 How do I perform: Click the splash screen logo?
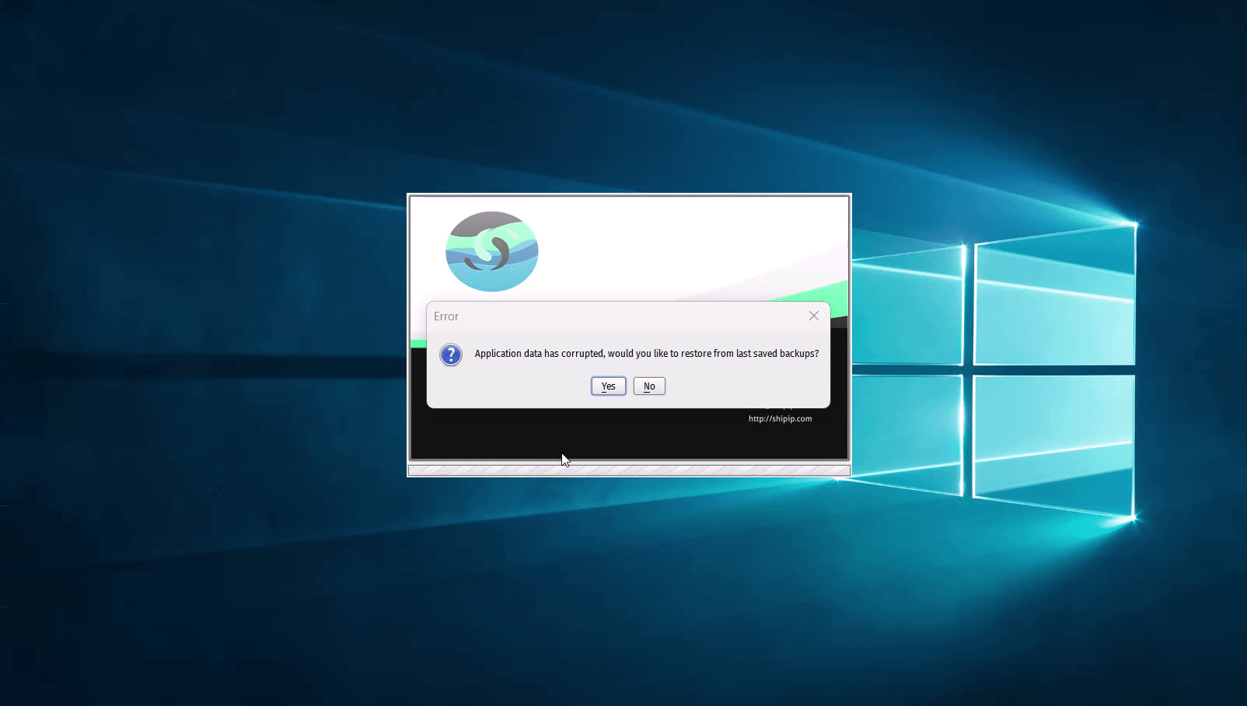(492, 251)
